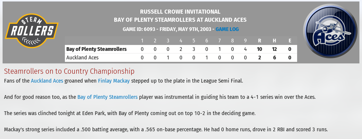Image resolution: width=362 pixels, height=139 pixels.
Task: Select Steamrollers ninth inning score 4
Action: tap(246, 49)
